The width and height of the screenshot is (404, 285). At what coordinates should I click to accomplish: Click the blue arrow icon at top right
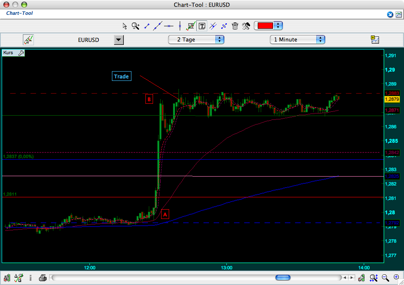(390, 15)
